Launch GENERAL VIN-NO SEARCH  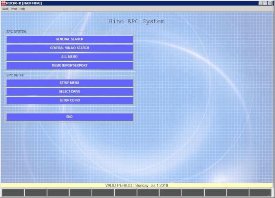pyautogui.click(x=70, y=48)
